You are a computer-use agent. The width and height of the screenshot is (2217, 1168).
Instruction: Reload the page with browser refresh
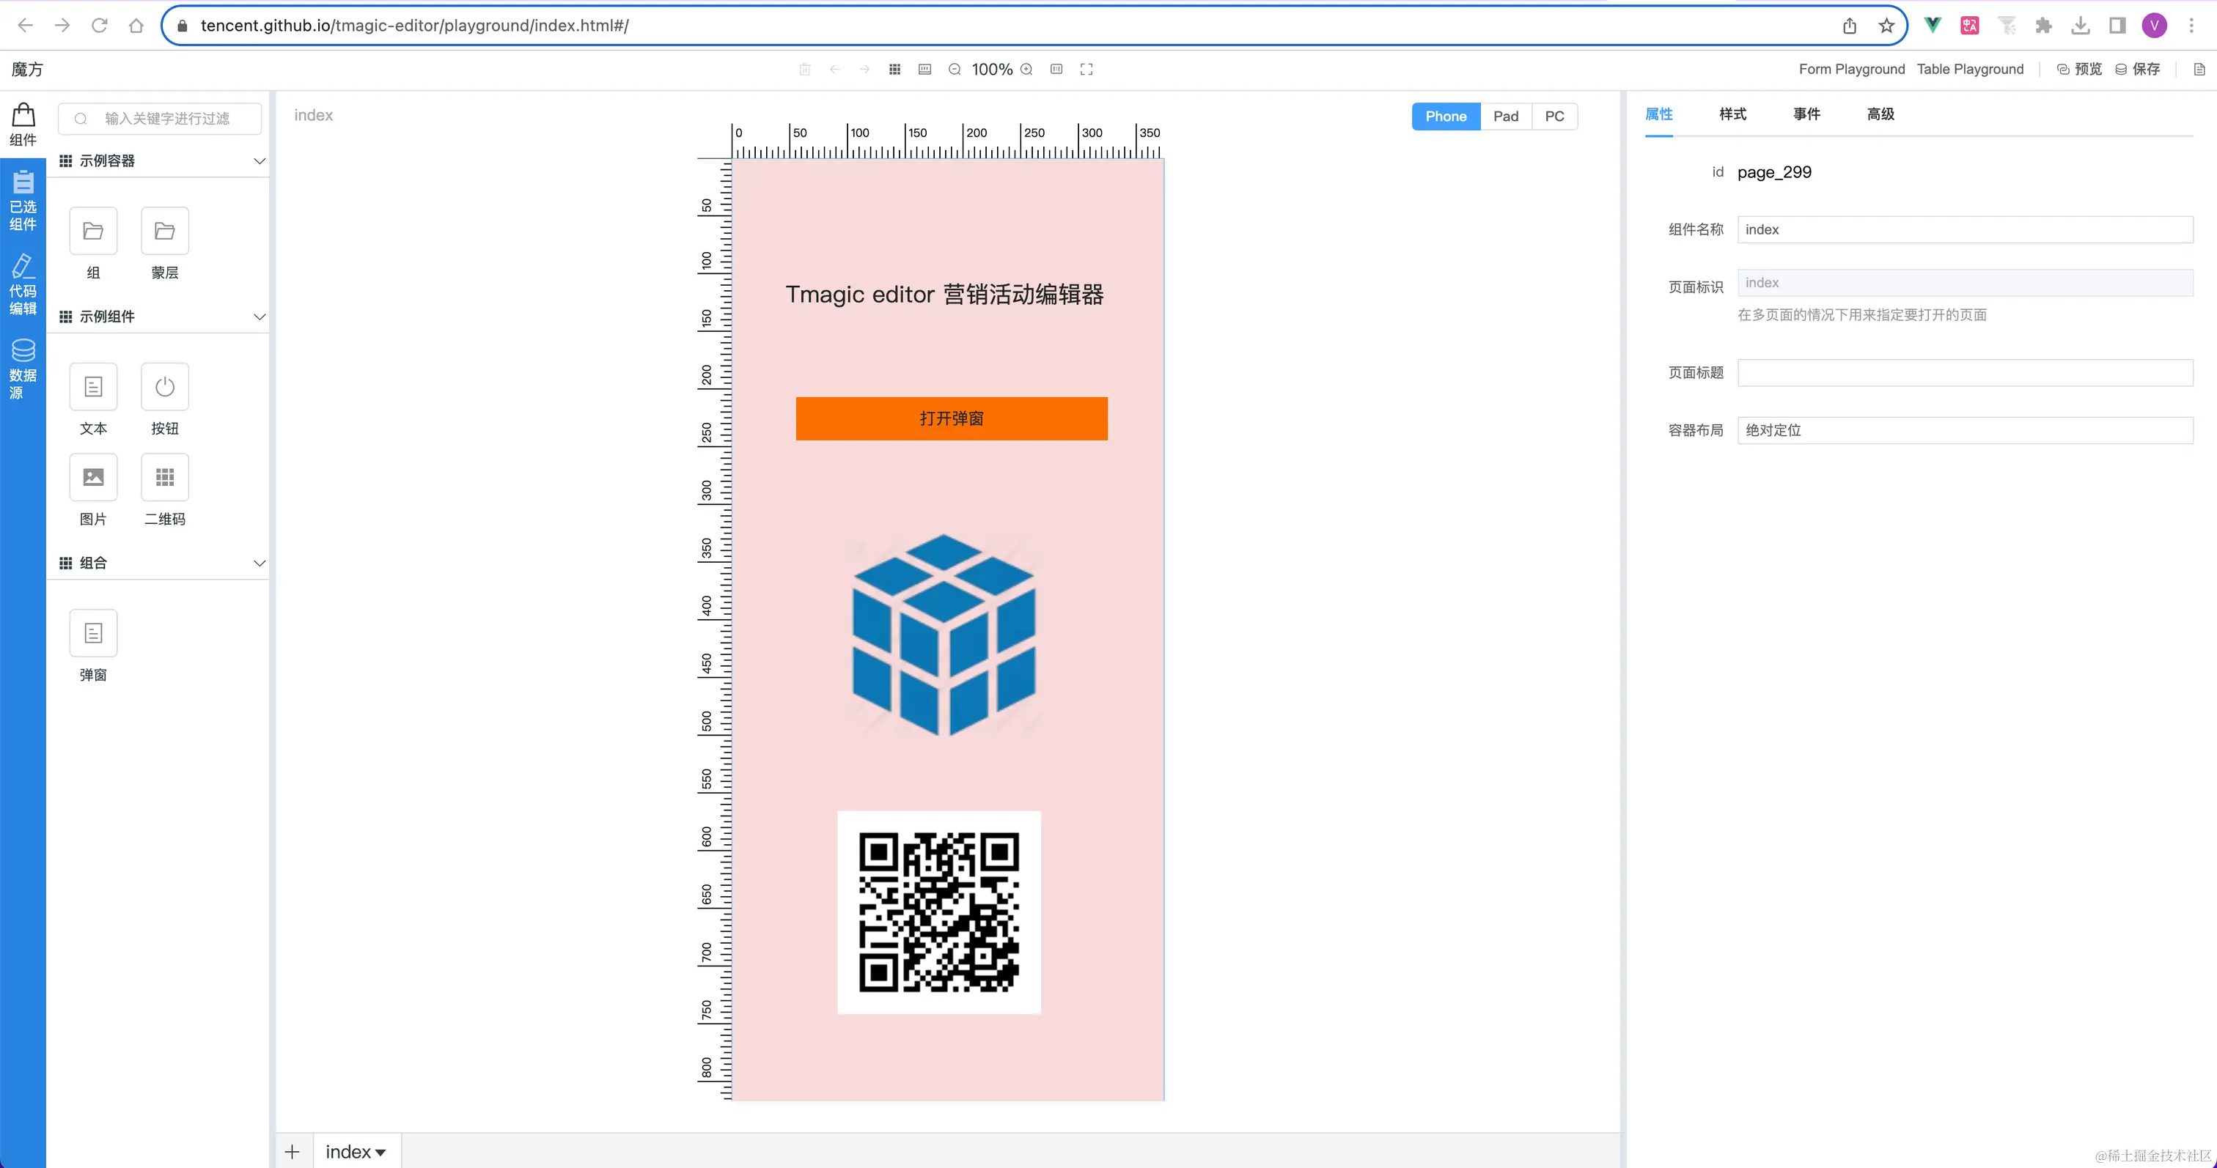pyautogui.click(x=99, y=26)
